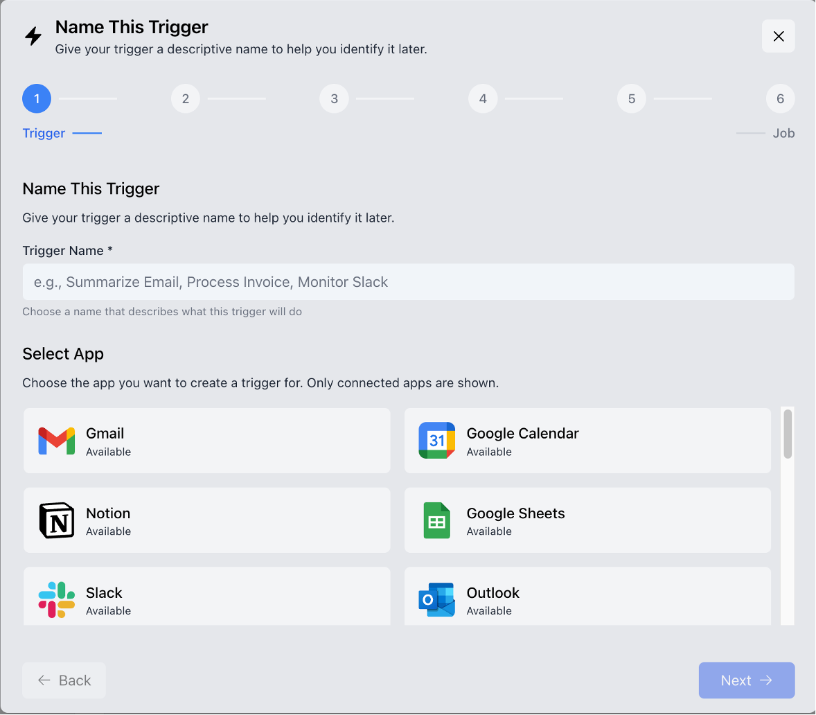Choose Notion from the app list

tap(206, 520)
